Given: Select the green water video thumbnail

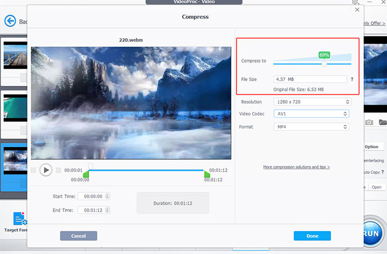Looking at the screenshot, I should click(15, 108).
